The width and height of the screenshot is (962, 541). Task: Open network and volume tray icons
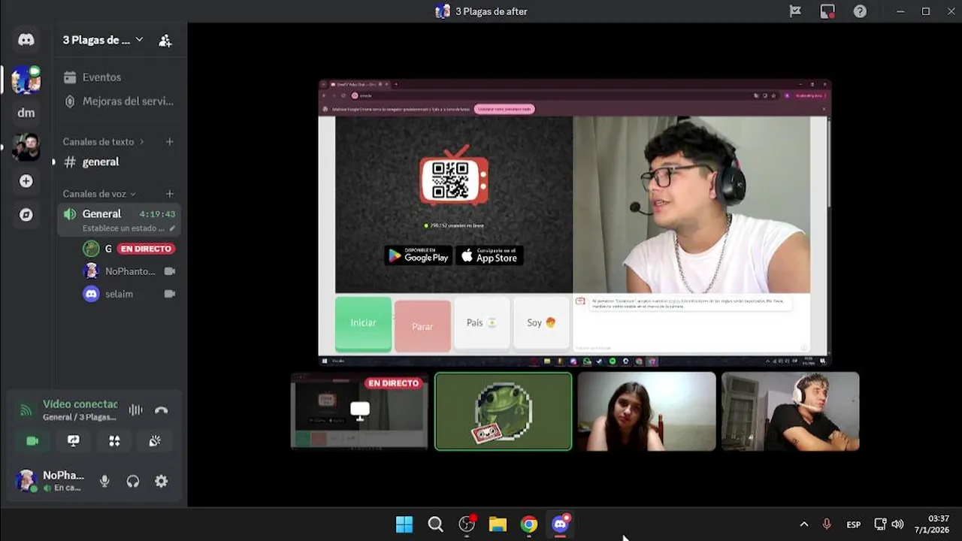[x=889, y=524]
